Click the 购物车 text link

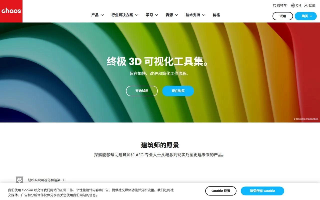point(282,5)
